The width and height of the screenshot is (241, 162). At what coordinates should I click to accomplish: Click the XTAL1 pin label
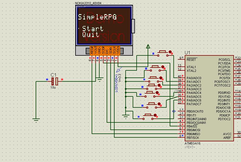tap(191, 67)
